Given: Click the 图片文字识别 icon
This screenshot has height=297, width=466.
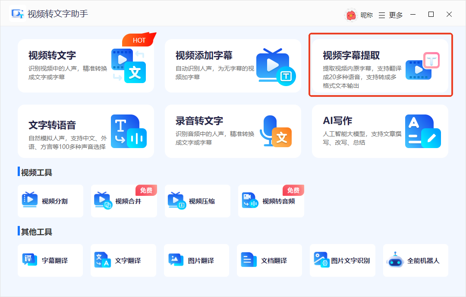Looking at the screenshot, I should [321, 260].
